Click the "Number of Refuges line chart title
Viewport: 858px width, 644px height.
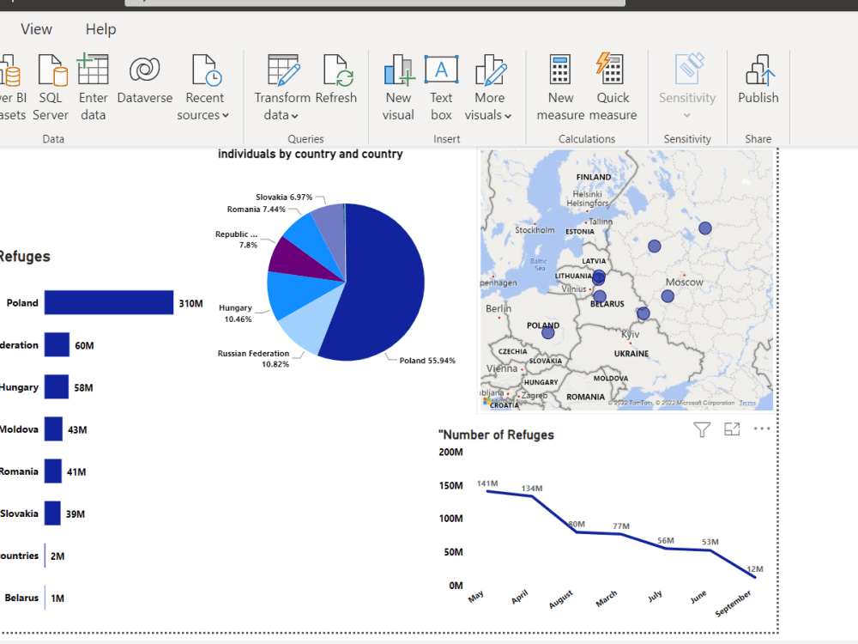pos(496,434)
